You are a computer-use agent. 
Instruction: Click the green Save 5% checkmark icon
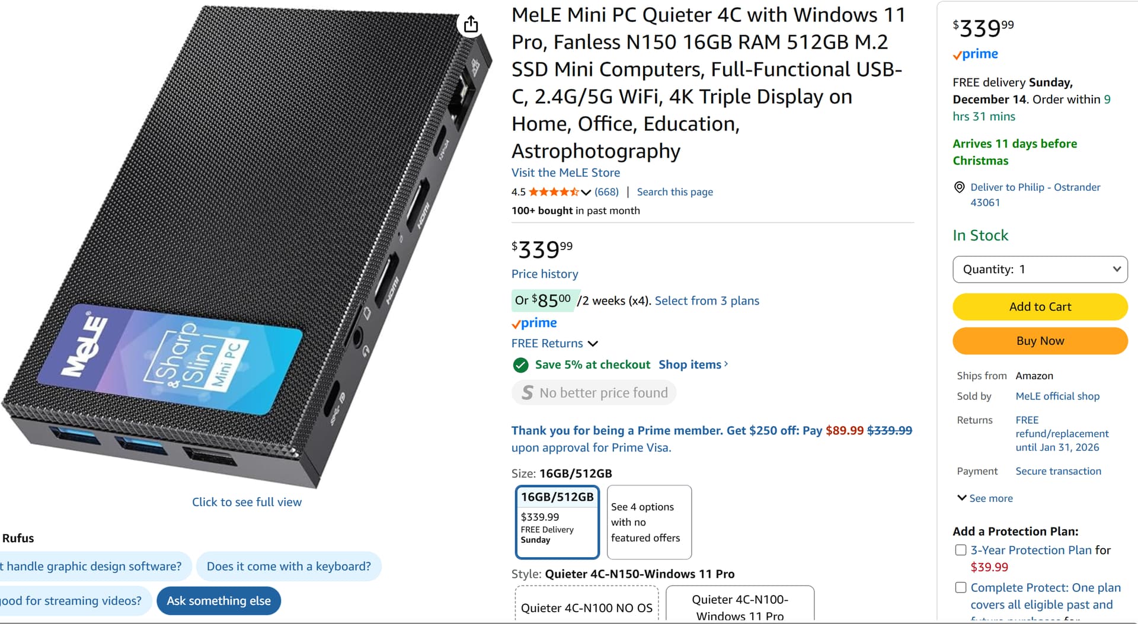coord(520,365)
